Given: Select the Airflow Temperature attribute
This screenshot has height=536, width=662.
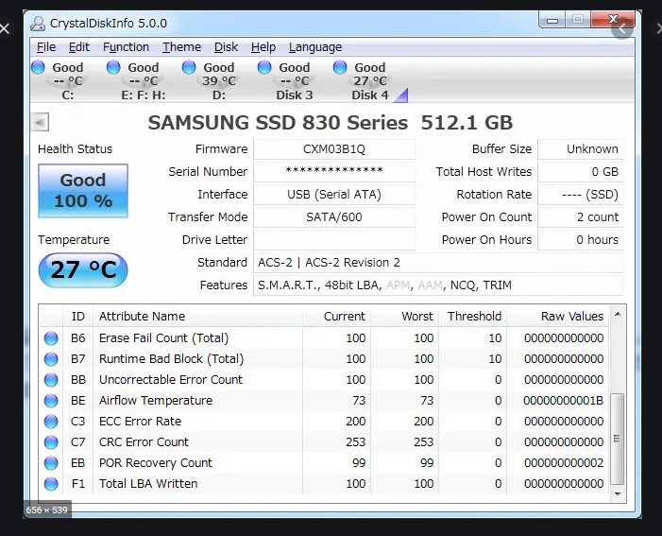Looking at the screenshot, I should [x=156, y=400].
